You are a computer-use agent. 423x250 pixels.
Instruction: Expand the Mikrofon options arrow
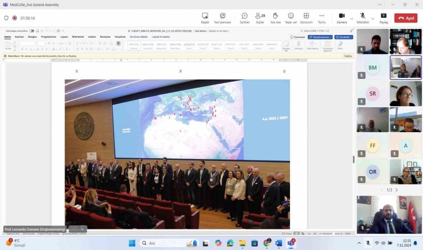[372, 18]
